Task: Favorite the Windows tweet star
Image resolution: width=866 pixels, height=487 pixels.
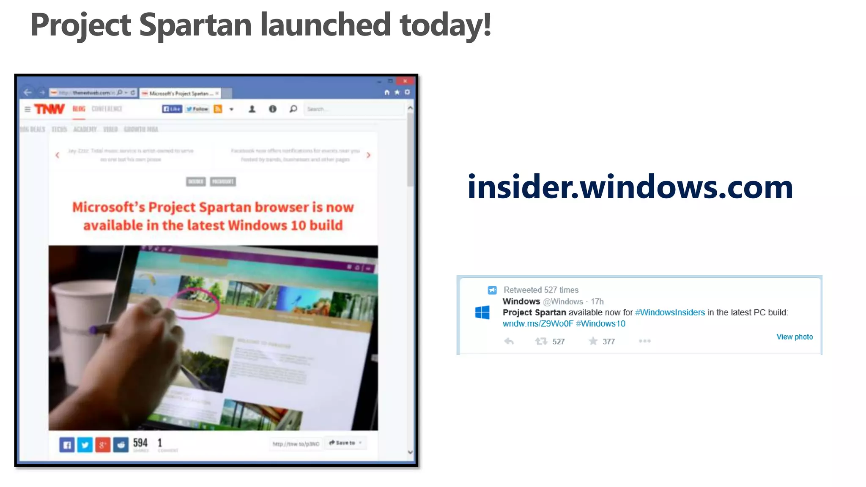Action: point(593,341)
